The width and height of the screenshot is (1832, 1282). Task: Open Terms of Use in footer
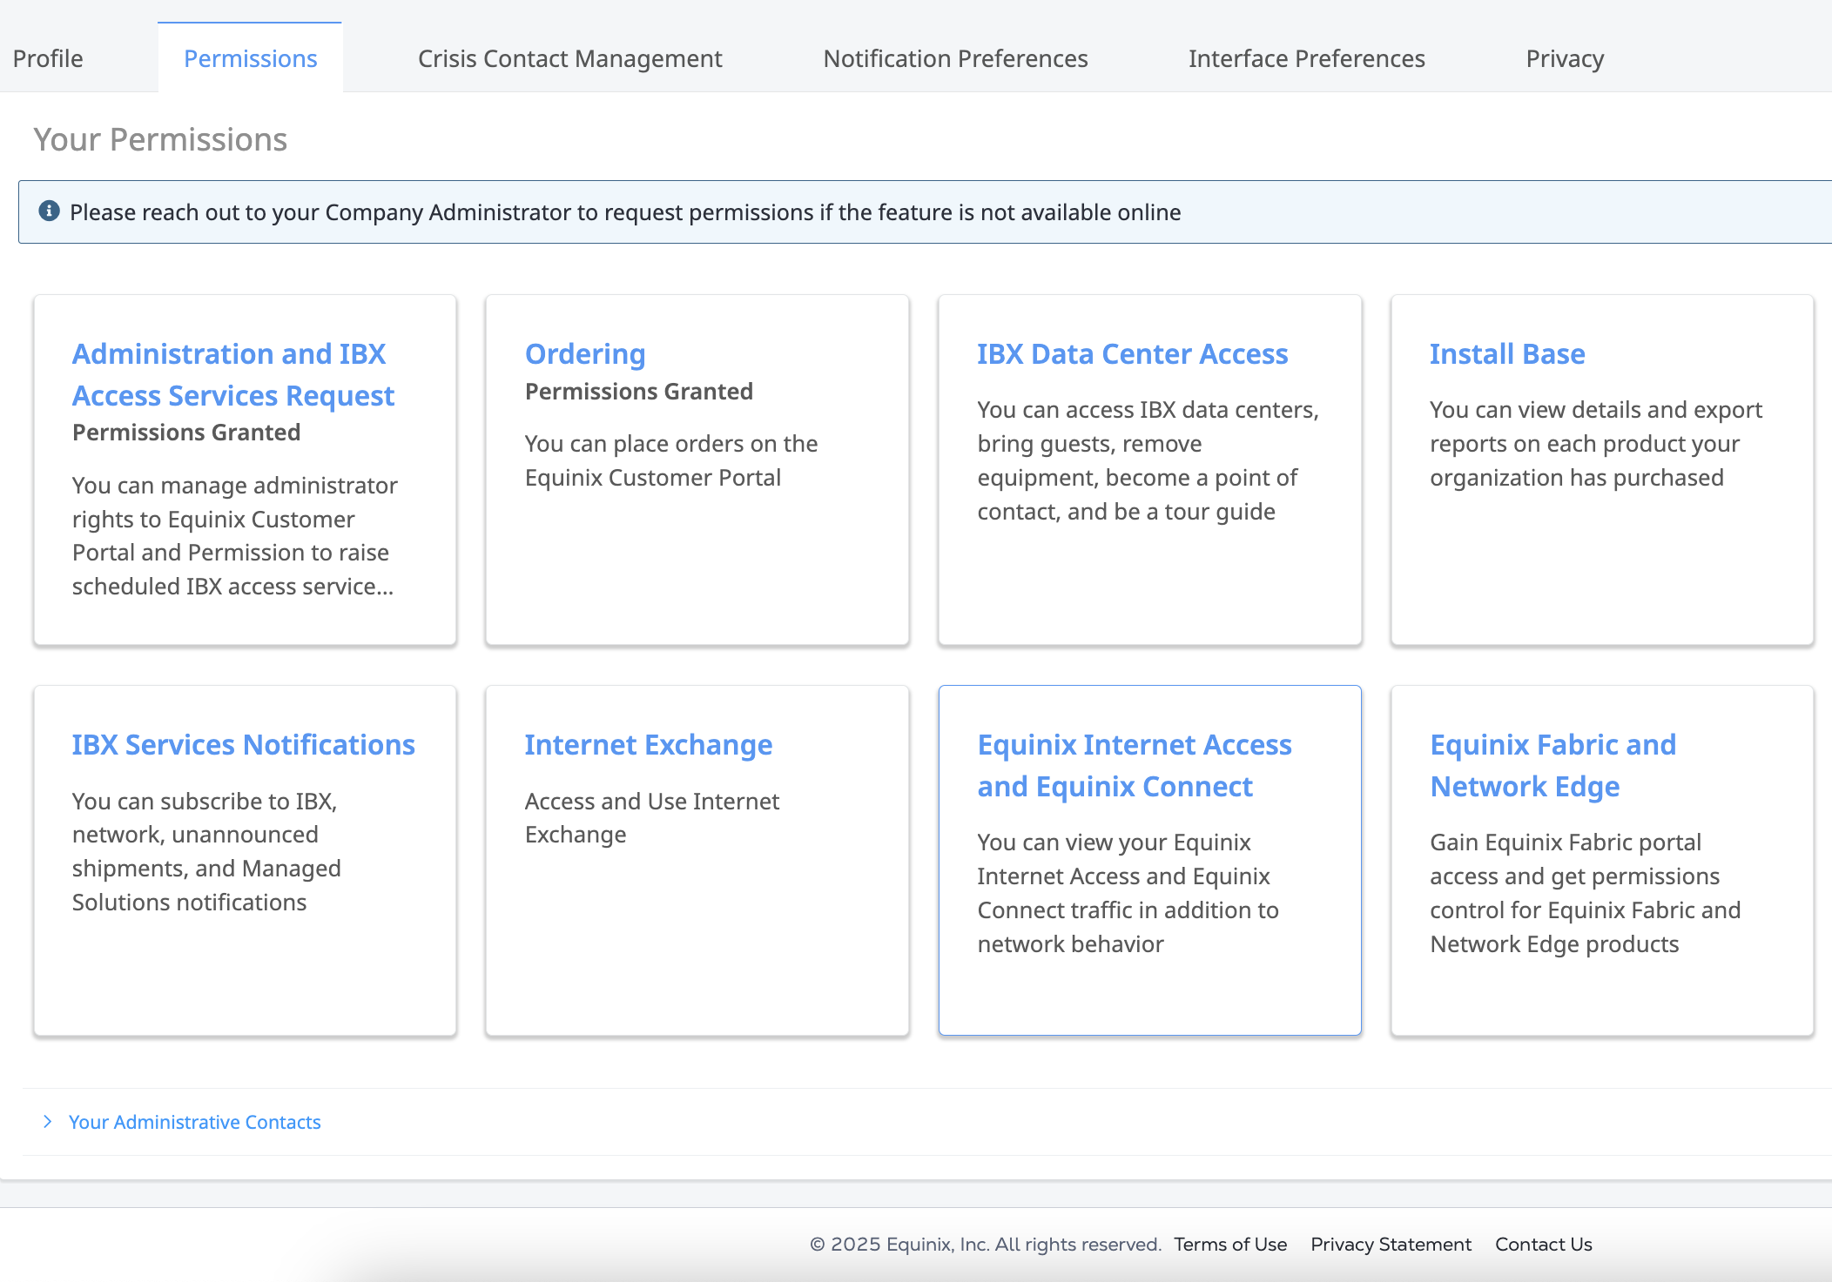(x=1230, y=1245)
